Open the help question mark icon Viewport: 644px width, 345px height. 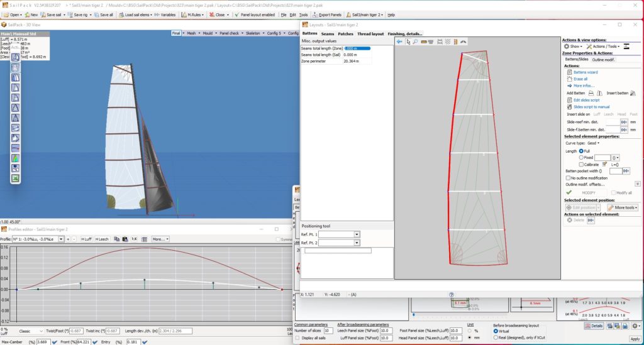tap(452, 294)
